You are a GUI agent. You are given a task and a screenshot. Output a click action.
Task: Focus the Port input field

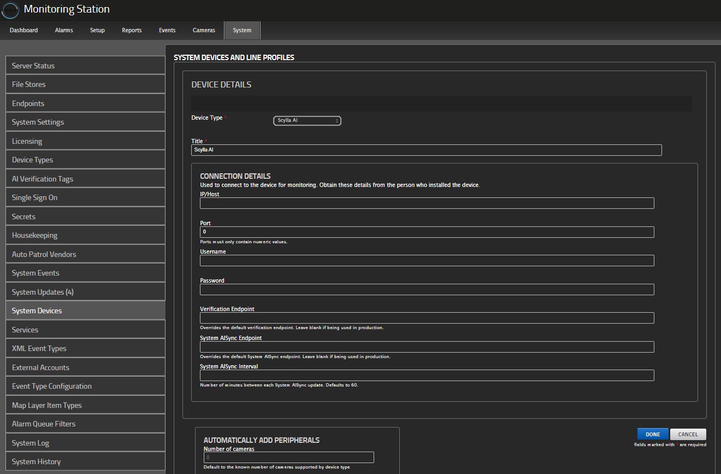click(x=427, y=232)
